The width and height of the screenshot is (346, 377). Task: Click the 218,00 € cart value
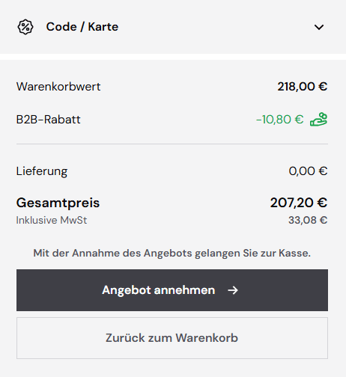coord(303,87)
